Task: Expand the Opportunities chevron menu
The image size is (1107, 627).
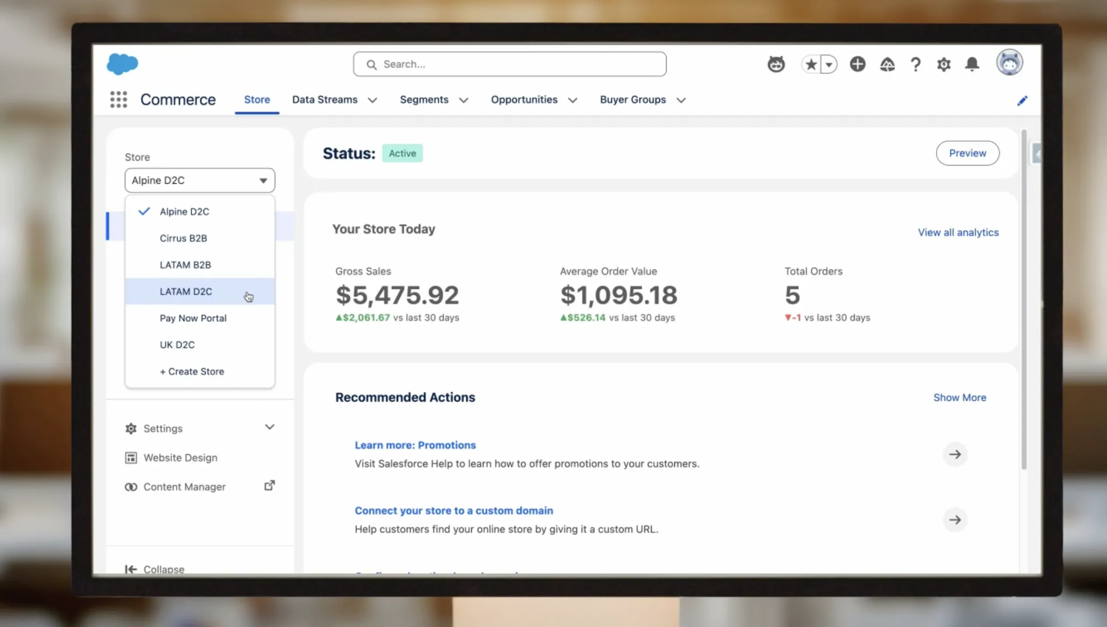Action: tap(573, 100)
